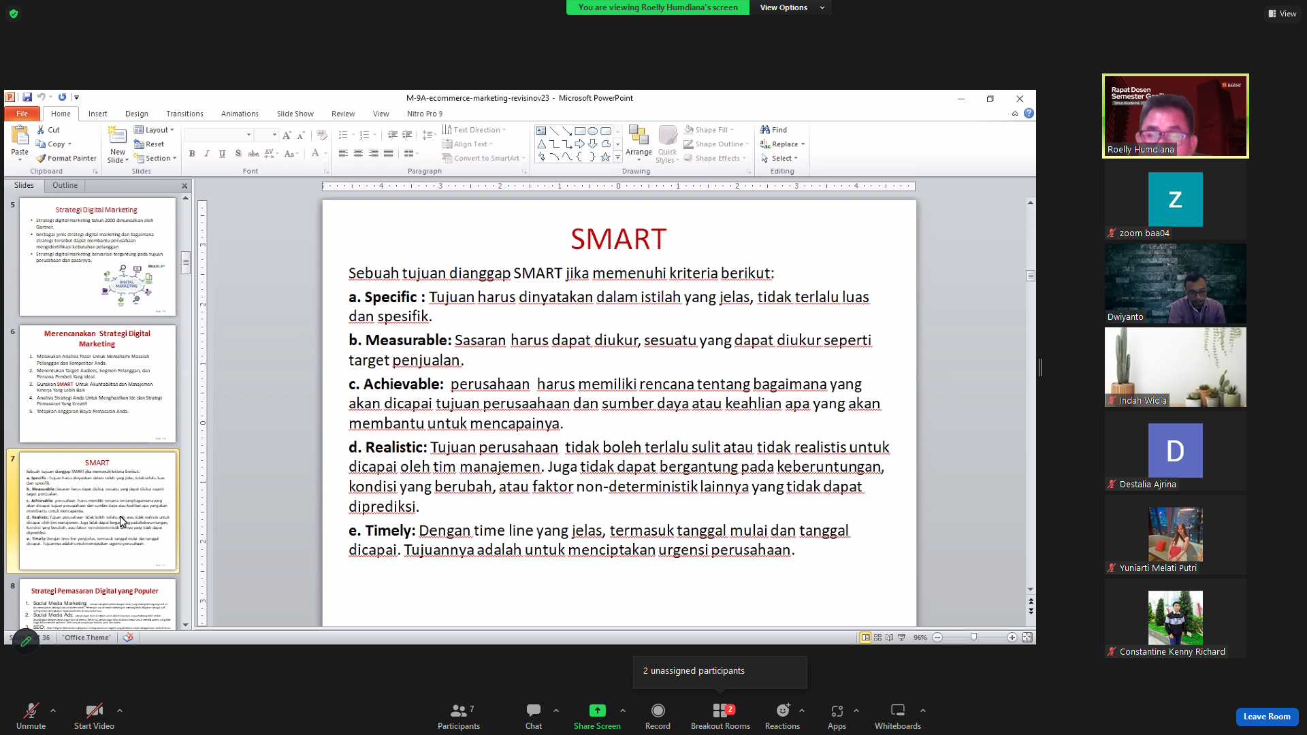The width and height of the screenshot is (1307, 735).
Task: Expand audio options arrow beside Unmute
Action: [x=53, y=710]
